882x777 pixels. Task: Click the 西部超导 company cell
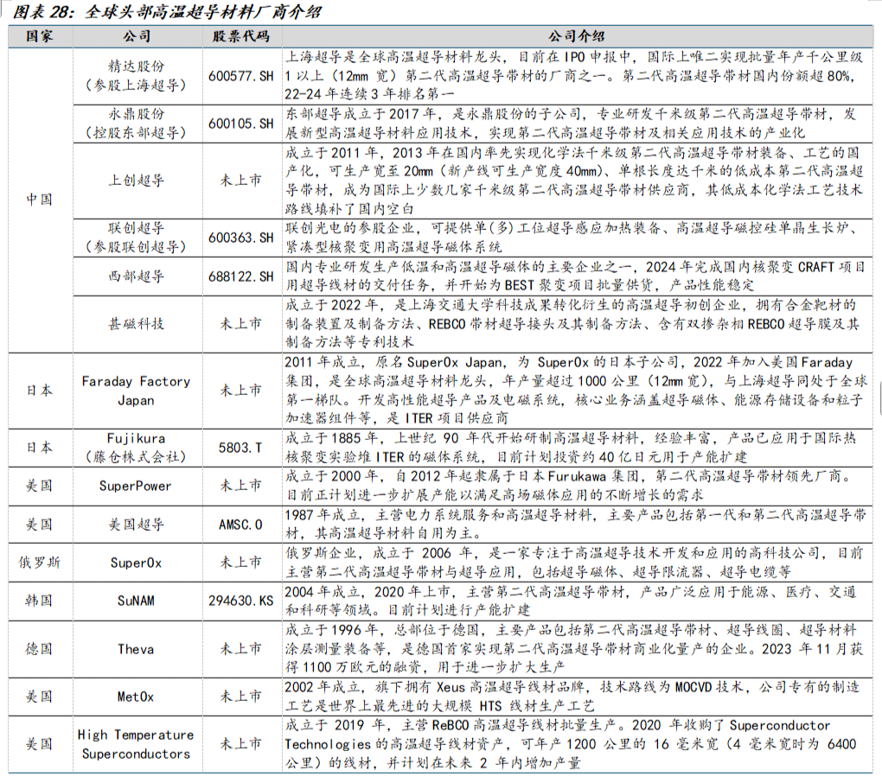136,276
